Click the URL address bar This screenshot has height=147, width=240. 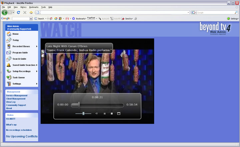pos(112,12)
